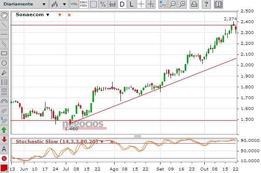The image size is (261, 173).
Task: Select the circle drawing tool
Action: coord(4,63)
